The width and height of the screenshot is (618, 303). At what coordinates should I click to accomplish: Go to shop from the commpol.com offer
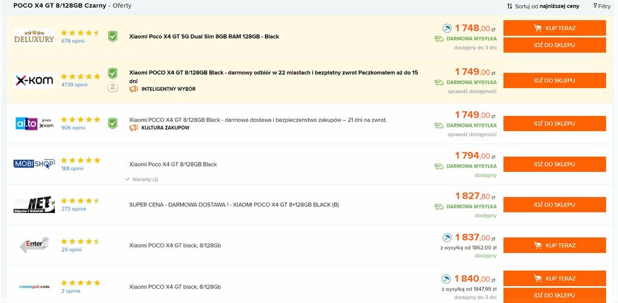click(554, 295)
